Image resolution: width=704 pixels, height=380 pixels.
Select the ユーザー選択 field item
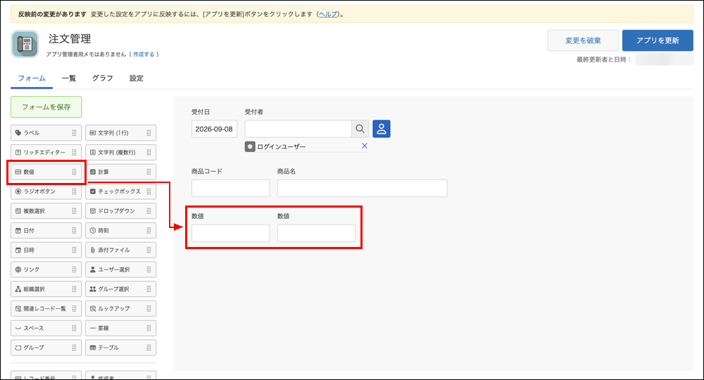tap(121, 270)
